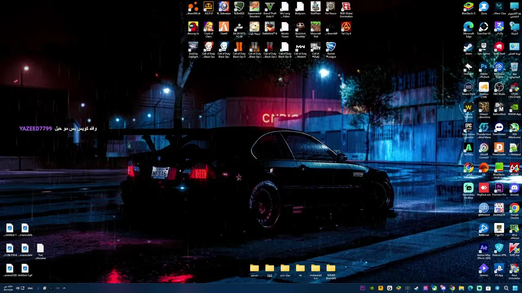Viewport: 522px width, 293px height.
Task: Open AnyDesk.exe shortcut
Action: click(x=484, y=190)
